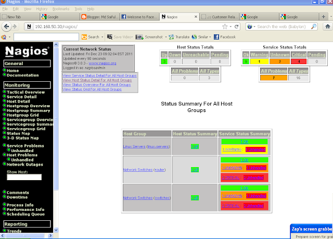Open Status Map in sidebar
Screen dimensions: 333x239
click(18, 133)
